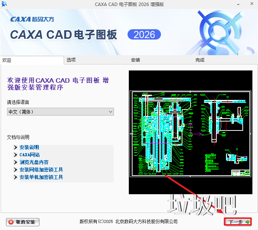Click the arrow icon beside 安装单机加密锁工具
The height and width of the screenshot is (230, 258).
coord(15,177)
